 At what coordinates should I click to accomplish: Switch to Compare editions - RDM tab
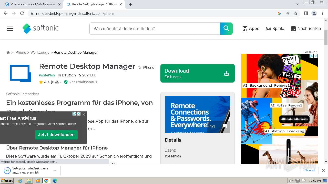(x=33, y=4)
